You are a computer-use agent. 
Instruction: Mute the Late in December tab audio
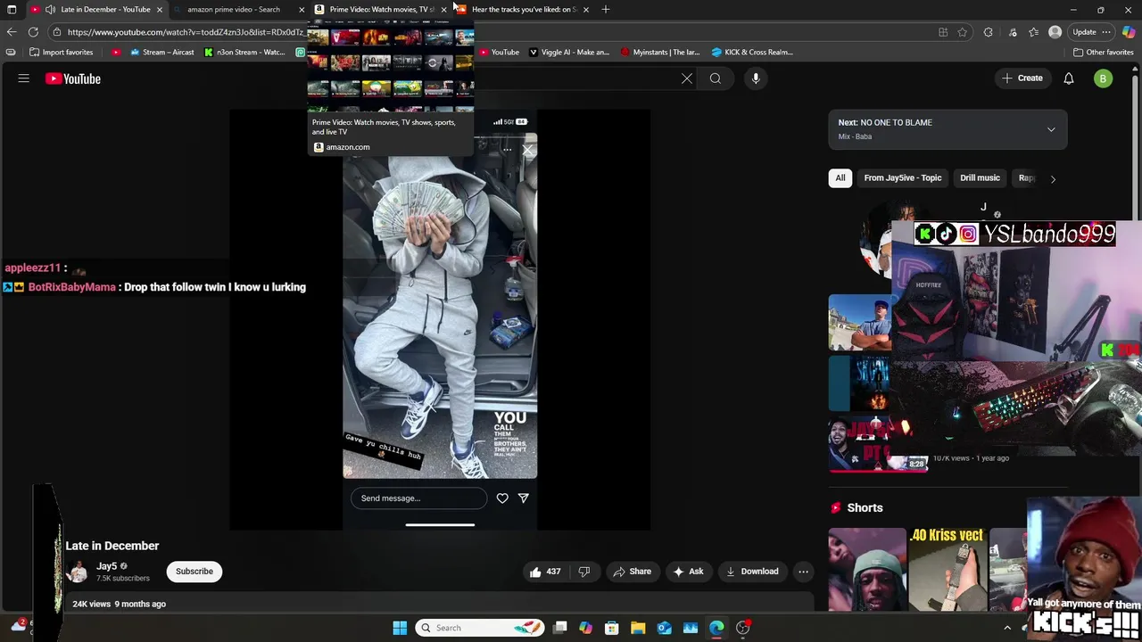50,9
